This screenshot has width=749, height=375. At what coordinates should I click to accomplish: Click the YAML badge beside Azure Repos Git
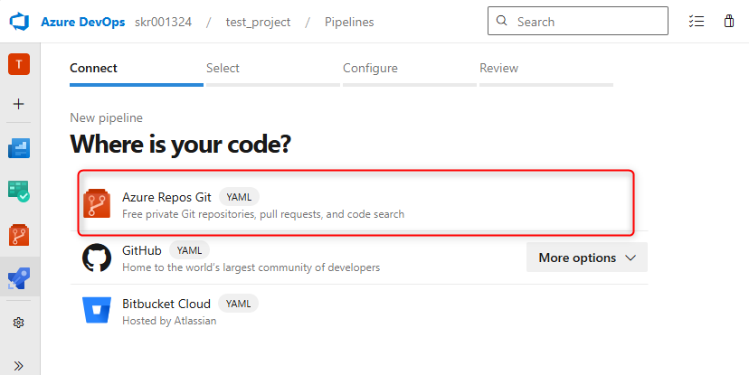239,197
